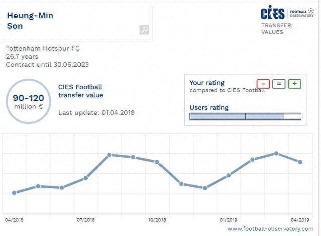Click the Heung-Min Son name search field
This screenshot has width=321, height=236.
coord(70,21)
